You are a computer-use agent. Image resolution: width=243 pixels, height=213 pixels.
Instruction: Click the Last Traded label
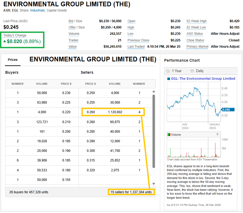coord(136,47)
